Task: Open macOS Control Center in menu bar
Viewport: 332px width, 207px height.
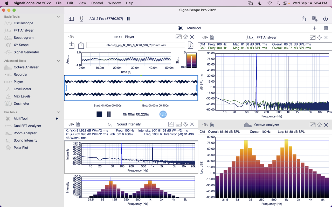Action: click(286, 3)
